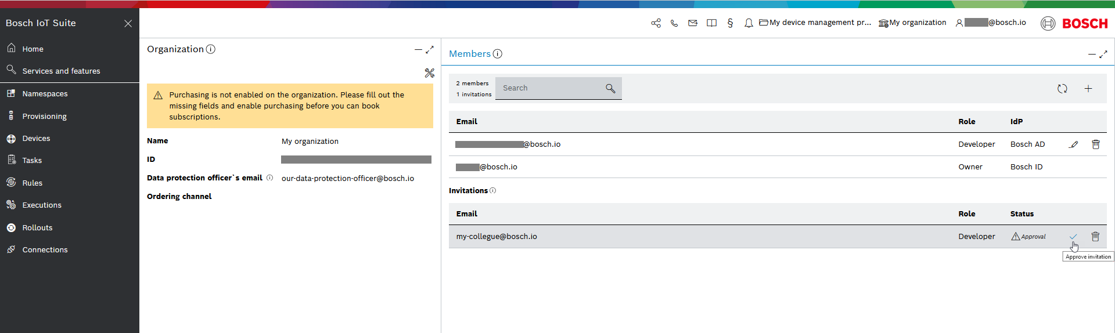Show Invitations info icon
Image resolution: width=1115 pixels, height=333 pixels.
(492, 191)
